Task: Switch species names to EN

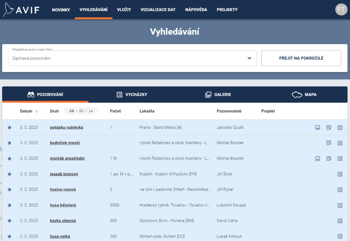Action: pyautogui.click(x=81, y=111)
